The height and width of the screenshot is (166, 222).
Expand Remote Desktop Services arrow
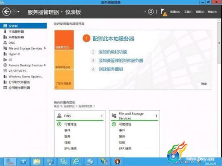click(x=45, y=65)
